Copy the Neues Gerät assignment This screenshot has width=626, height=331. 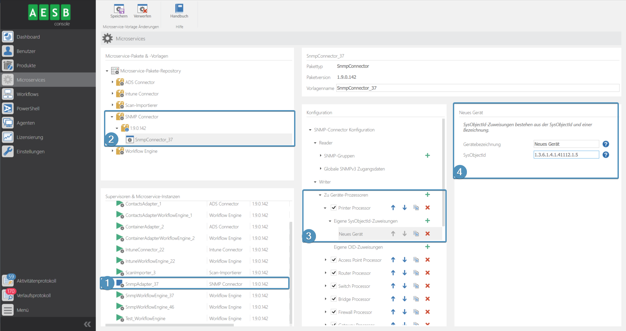(x=416, y=234)
